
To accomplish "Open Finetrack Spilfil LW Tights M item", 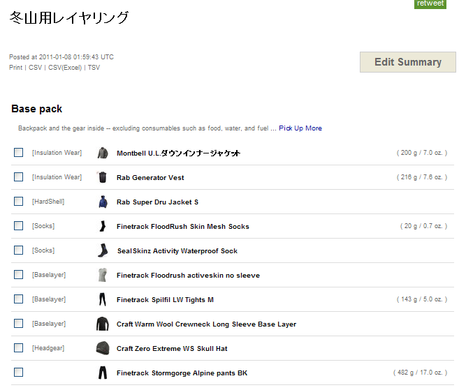I will pos(165,300).
